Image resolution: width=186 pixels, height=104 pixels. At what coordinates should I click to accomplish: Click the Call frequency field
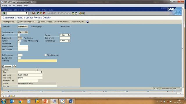(x=20, y=55)
